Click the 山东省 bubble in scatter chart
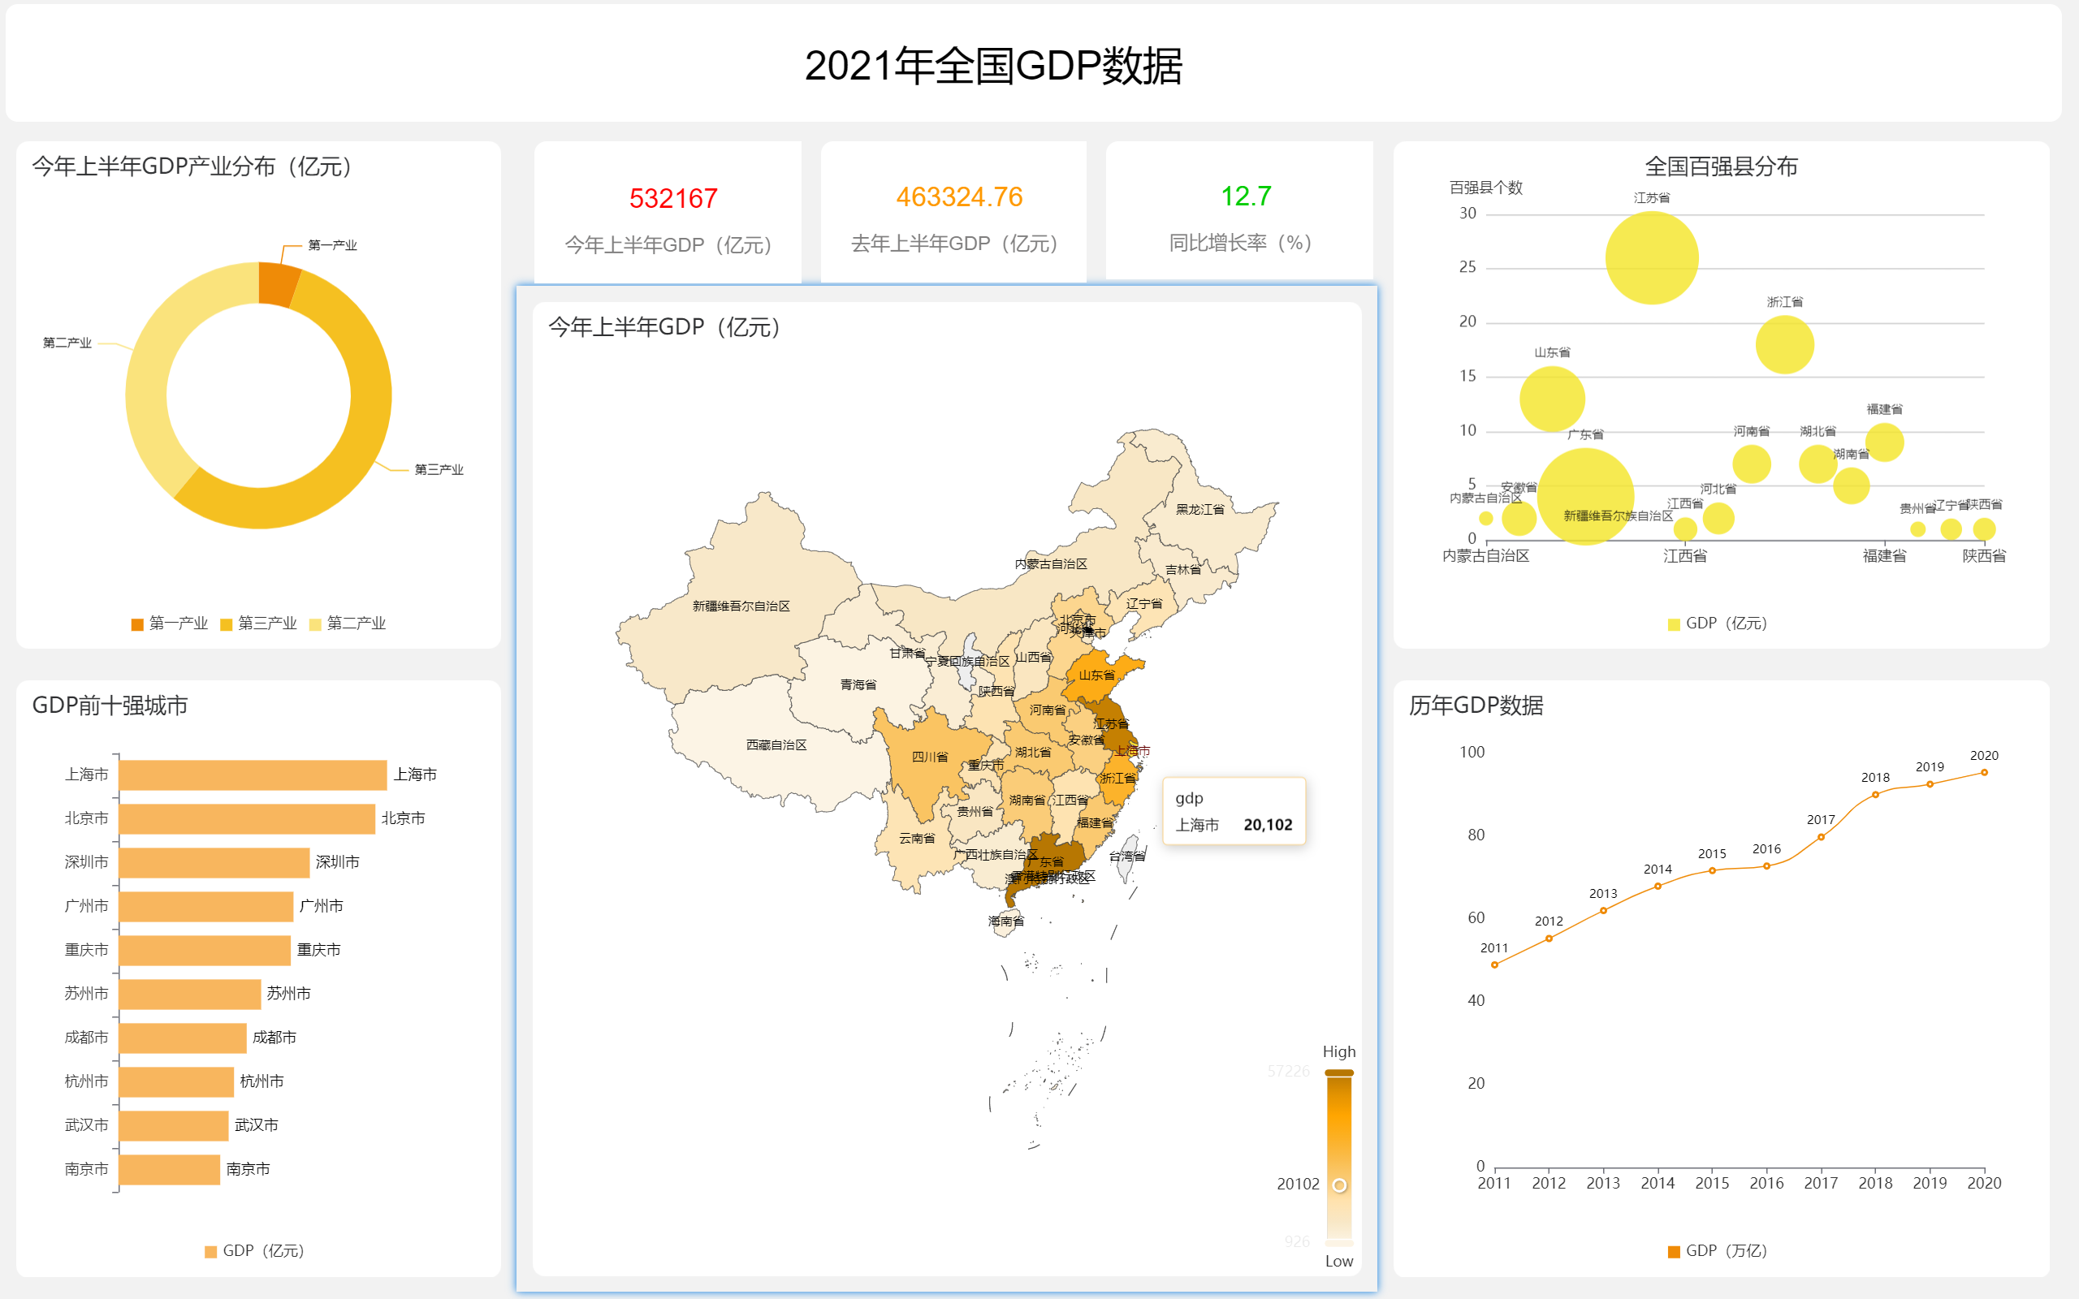Image resolution: width=2079 pixels, height=1299 pixels. [1551, 398]
